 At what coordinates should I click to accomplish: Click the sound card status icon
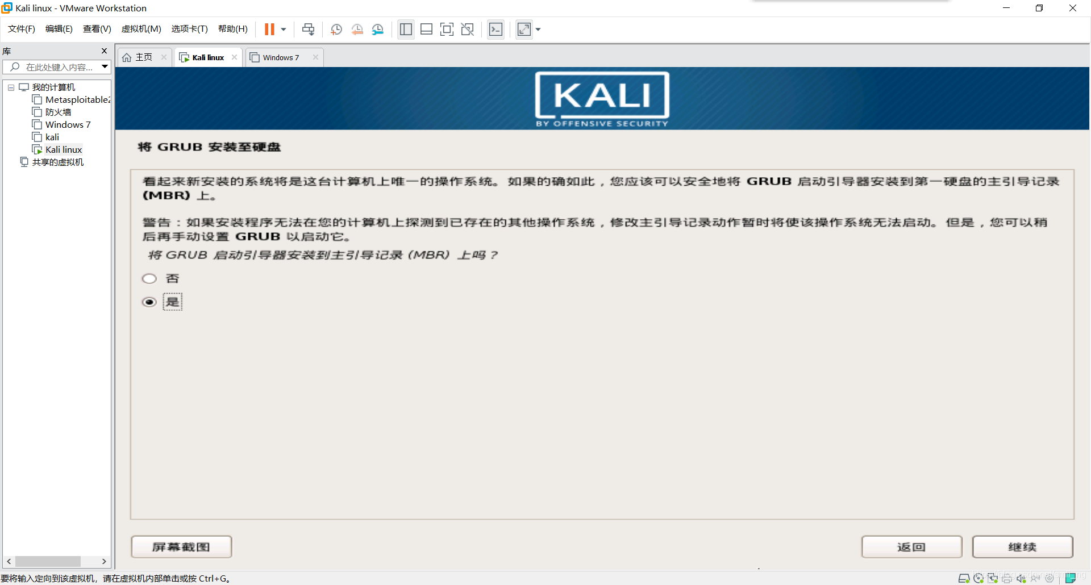pos(1021,578)
